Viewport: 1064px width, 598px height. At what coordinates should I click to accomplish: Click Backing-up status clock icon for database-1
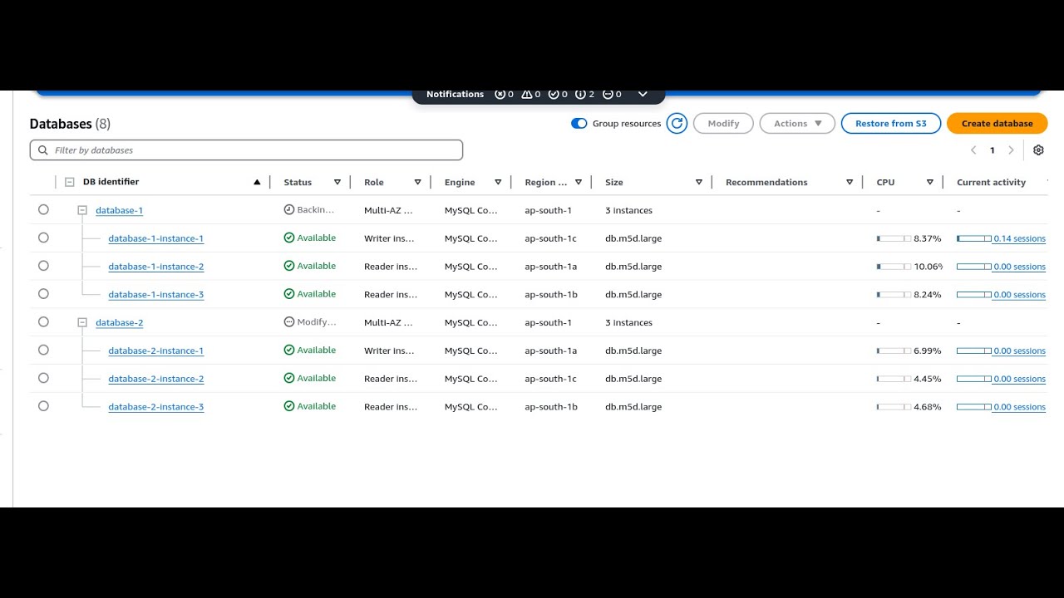pos(289,210)
